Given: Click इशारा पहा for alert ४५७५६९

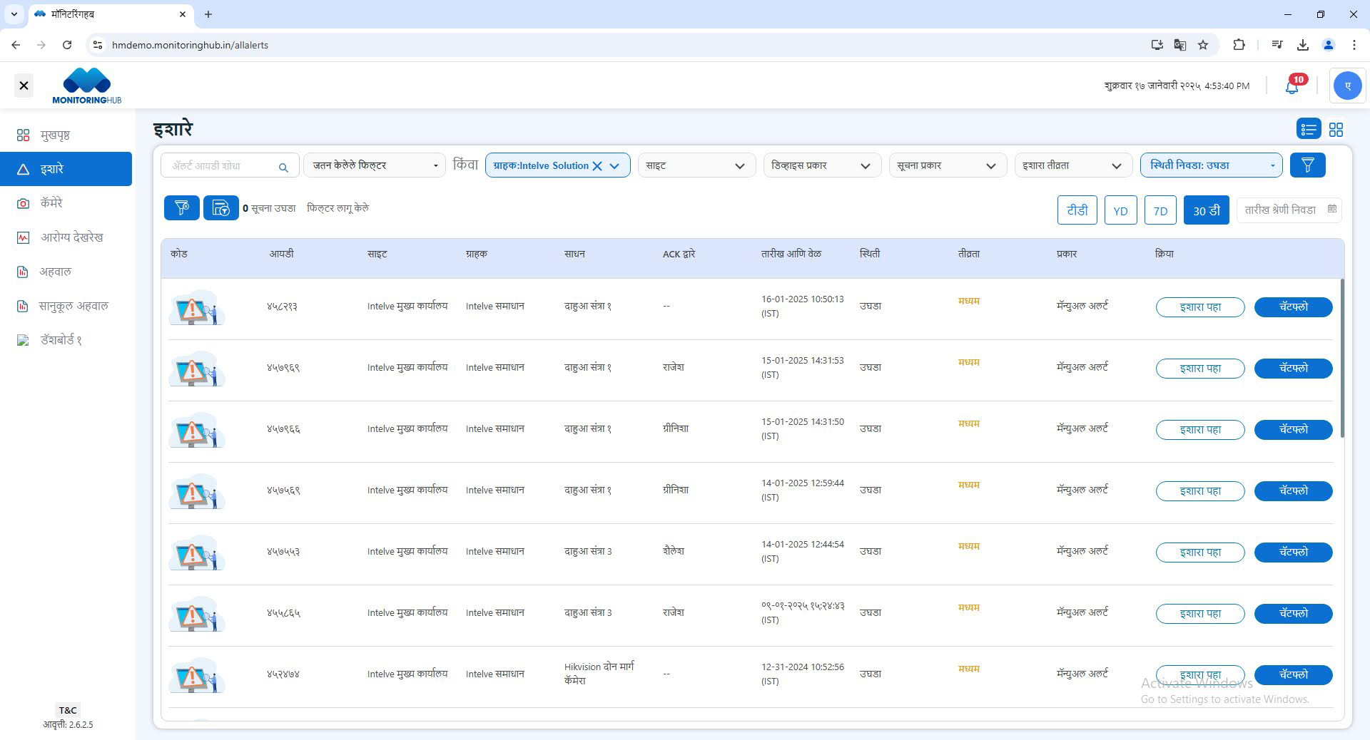Looking at the screenshot, I should click(1200, 491).
